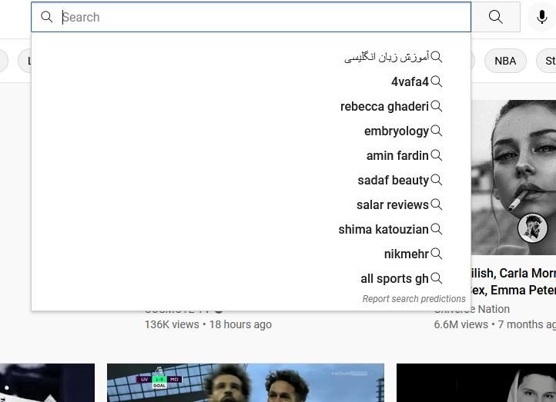Image resolution: width=556 pixels, height=402 pixels.
Task: Click into the Search text field
Action: click(251, 17)
